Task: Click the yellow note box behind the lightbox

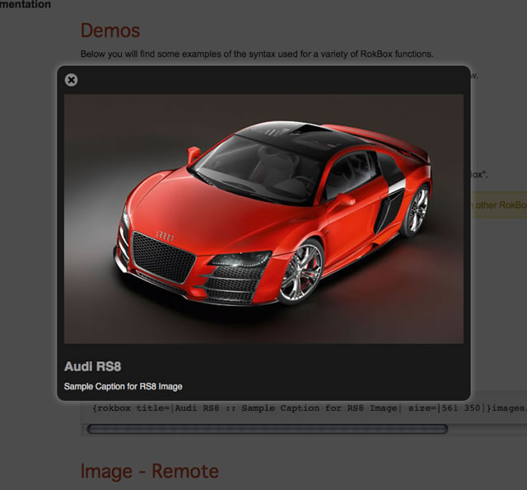Action: click(x=498, y=205)
